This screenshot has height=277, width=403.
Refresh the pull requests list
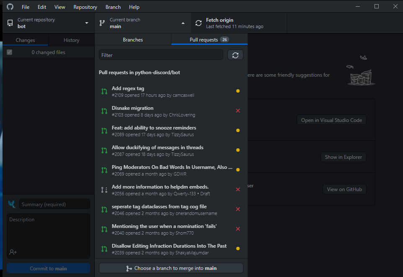pyautogui.click(x=235, y=55)
